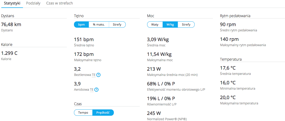Switch power display to Waty

click(x=155, y=25)
